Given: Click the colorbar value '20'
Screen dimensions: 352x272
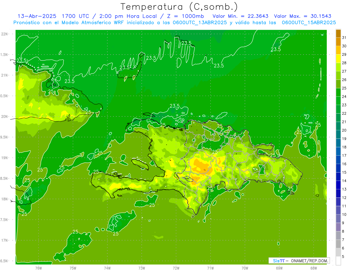Looking at the screenshot, I should pos(344,130).
